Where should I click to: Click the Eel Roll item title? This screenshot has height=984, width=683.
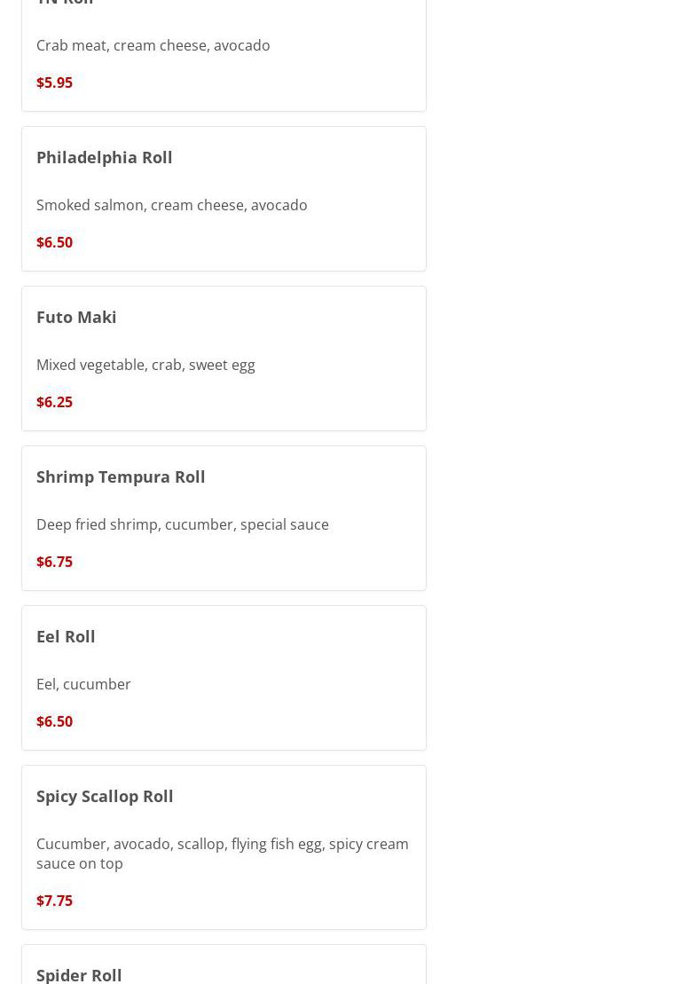click(66, 636)
